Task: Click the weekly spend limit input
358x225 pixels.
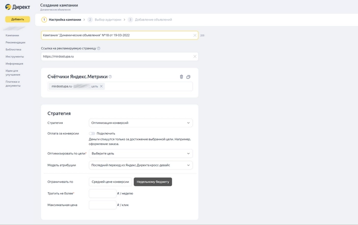Action: point(102,194)
